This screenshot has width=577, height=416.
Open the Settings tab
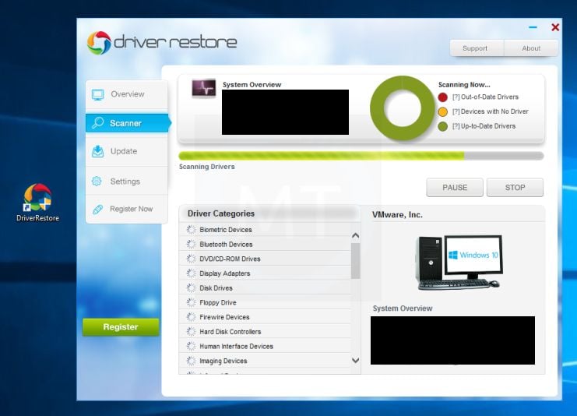coord(127,182)
